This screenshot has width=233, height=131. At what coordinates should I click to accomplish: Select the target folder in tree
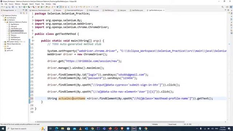pos(9,48)
